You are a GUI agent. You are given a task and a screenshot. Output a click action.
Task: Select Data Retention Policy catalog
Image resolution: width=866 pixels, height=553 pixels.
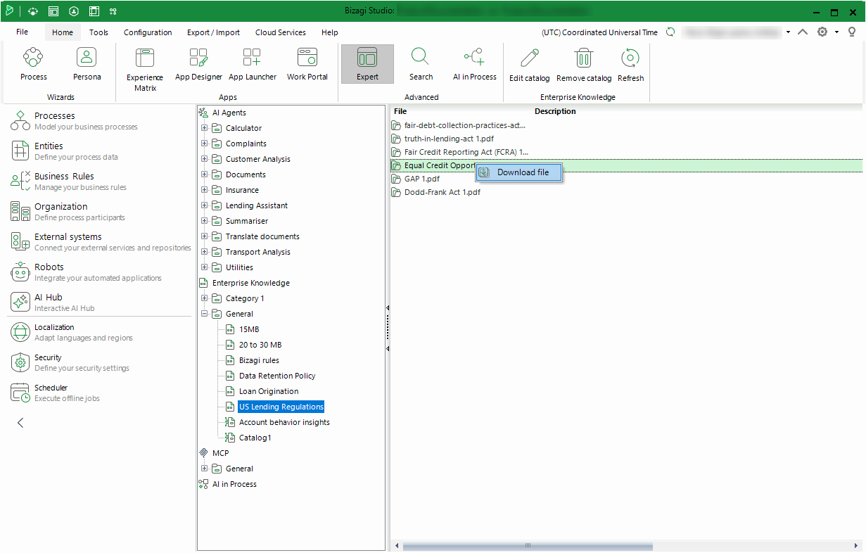pos(277,376)
